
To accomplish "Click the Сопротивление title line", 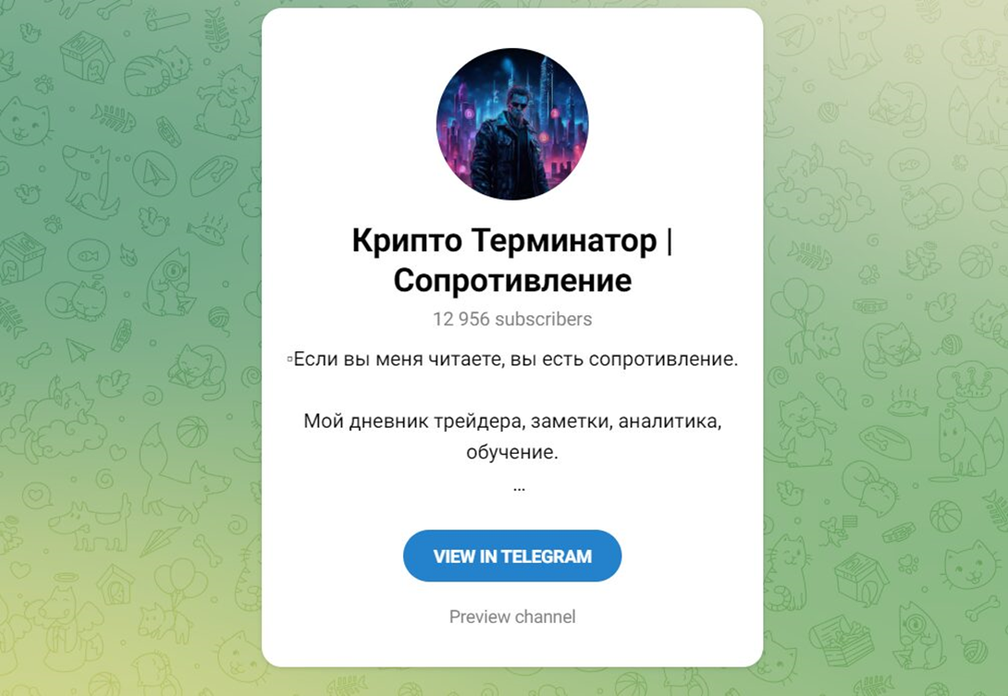I will (x=512, y=280).
